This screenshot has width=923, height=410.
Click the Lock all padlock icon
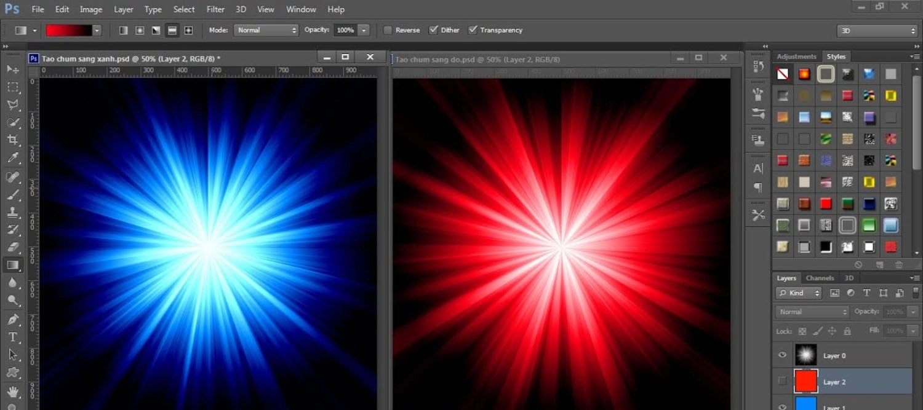coord(847,331)
